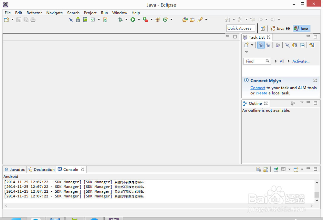
Task: Expand the Back history dropdown arrow
Action: (266, 20)
